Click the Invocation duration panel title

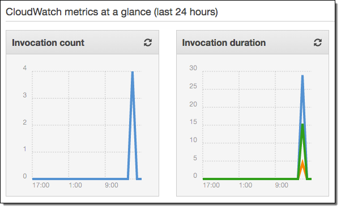click(x=224, y=42)
